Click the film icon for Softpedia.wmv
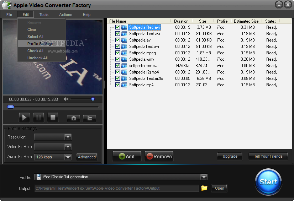This screenshot has width=294, height=201. (x=124, y=59)
